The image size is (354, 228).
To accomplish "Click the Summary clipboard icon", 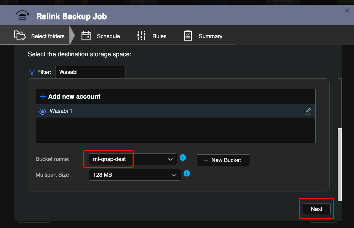I will point(188,36).
